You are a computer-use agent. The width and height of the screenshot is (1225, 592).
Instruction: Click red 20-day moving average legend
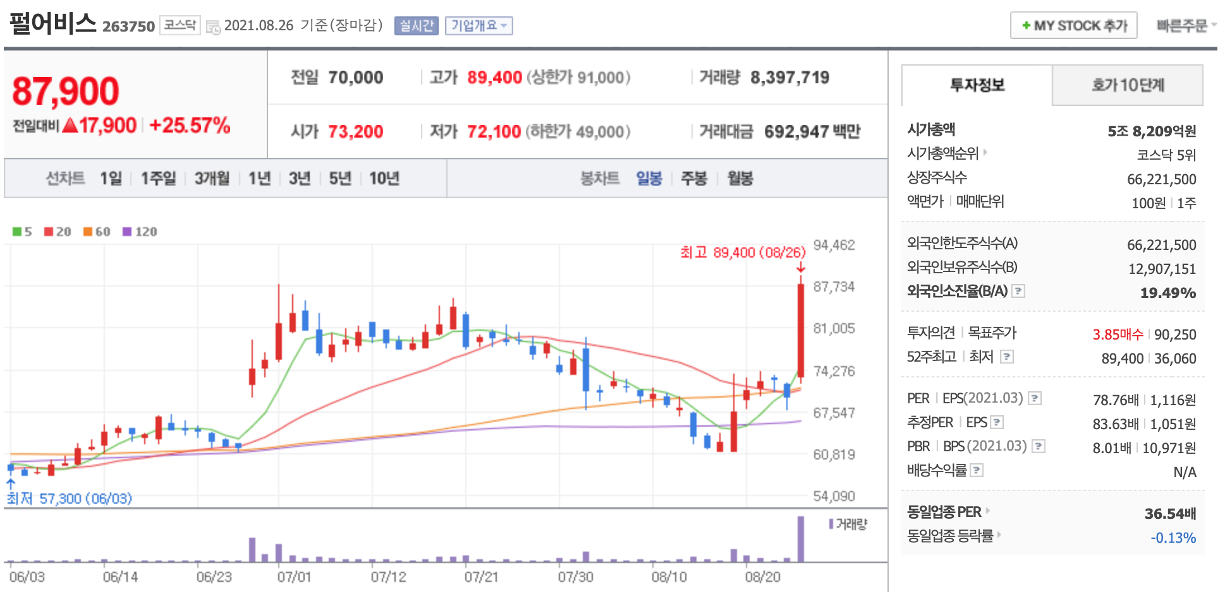tap(58, 232)
